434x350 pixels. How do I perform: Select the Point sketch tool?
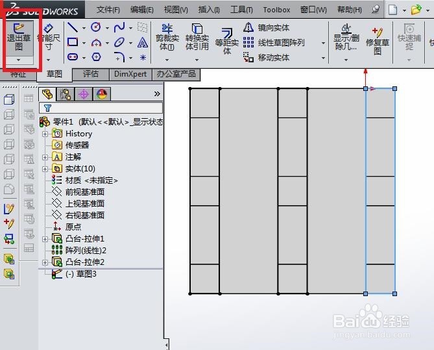tap(143, 57)
